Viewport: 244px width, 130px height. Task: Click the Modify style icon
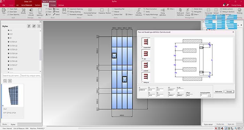click(23, 10)
